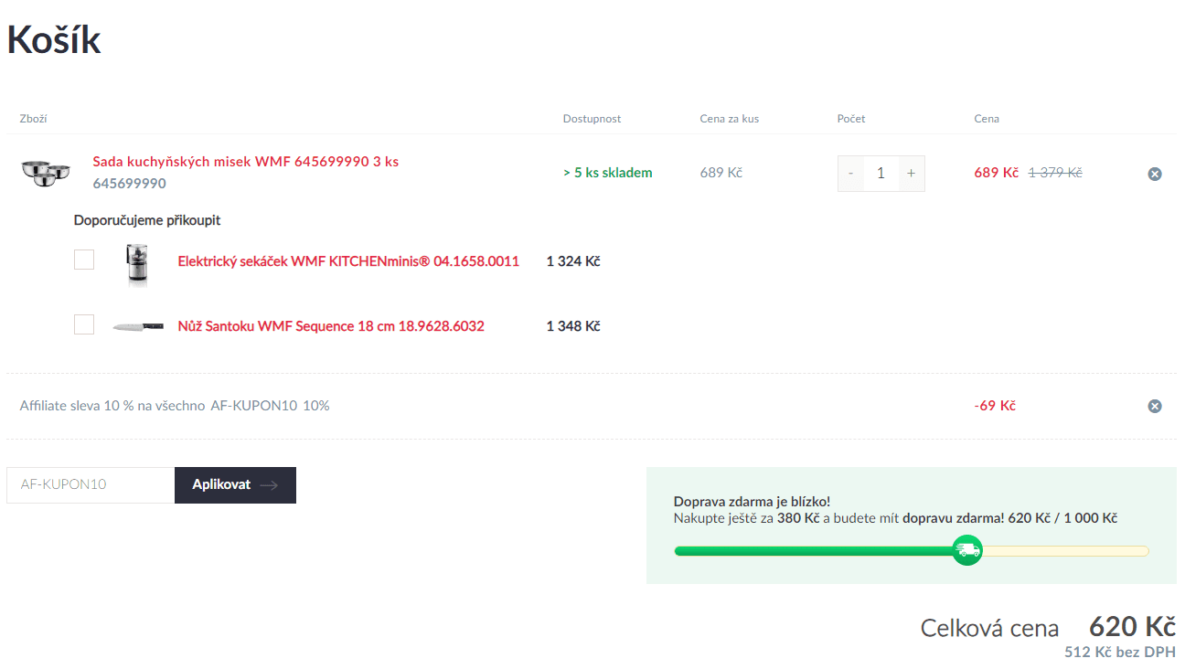
Task: Click 'Affiliate sleva 10 % na všechno' text
Action: (112, 406)
